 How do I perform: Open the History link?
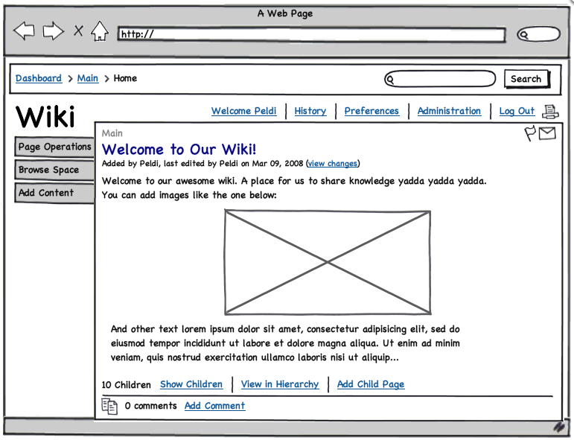point(310,111)
